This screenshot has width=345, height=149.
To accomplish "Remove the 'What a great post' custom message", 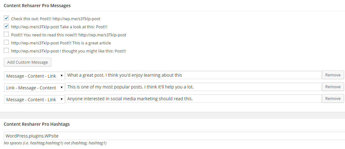I will pyautogui.click(x=333, y=75).
